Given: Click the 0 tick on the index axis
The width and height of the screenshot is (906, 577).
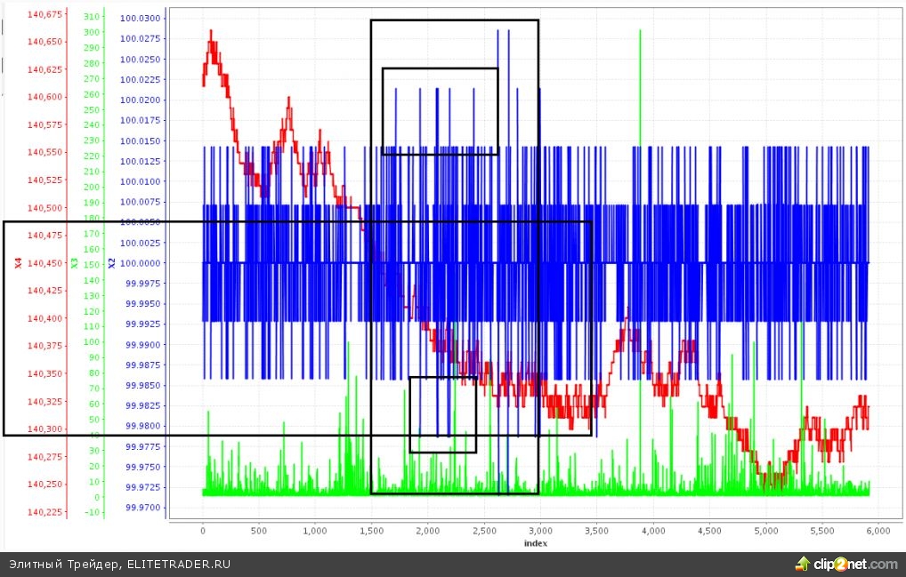Looking at the screenshot, I should [x=203, y=531].
